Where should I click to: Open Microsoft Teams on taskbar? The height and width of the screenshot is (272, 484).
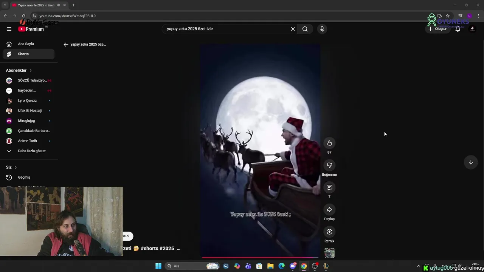pyautogui.click(x=248, y=266)
